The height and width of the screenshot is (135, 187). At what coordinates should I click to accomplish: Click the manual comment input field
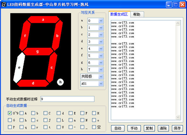[x=67, y=99]
